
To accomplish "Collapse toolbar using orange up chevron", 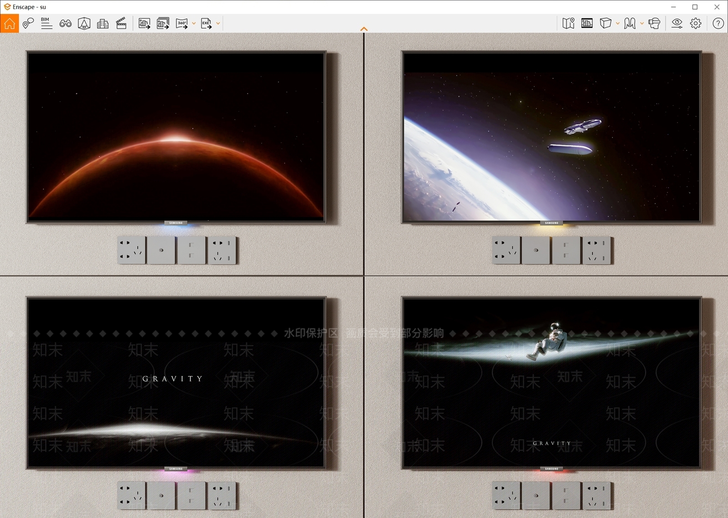I will (x=364, y=29).
